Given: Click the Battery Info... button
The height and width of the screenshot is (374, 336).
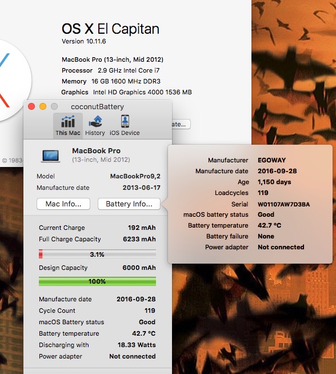Looking at the screenshot, I should [129, 204].
